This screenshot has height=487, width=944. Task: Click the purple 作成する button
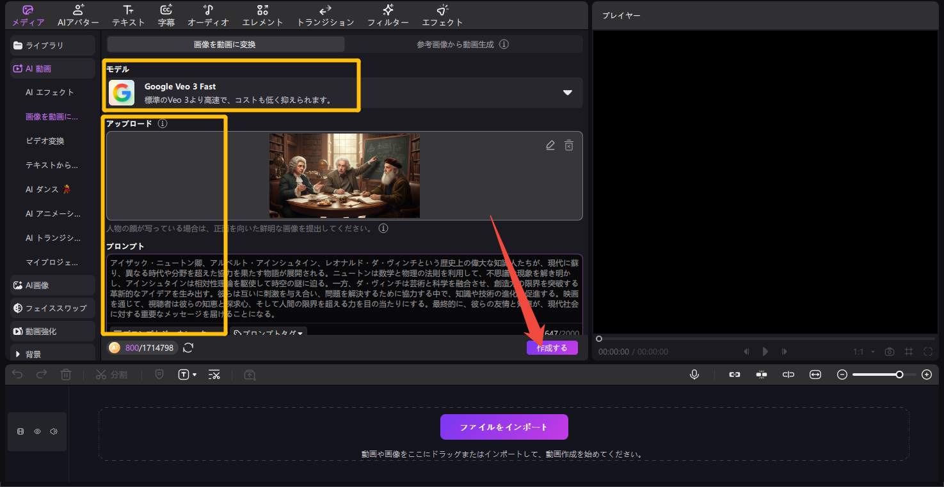click(552, 348)
